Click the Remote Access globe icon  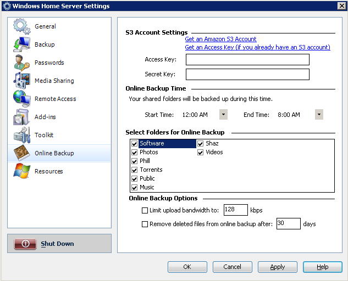tap(21, 99)
